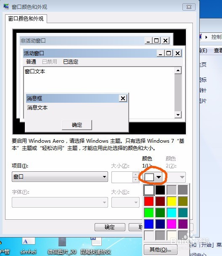Pick the white color swatch

click(149, 190)
